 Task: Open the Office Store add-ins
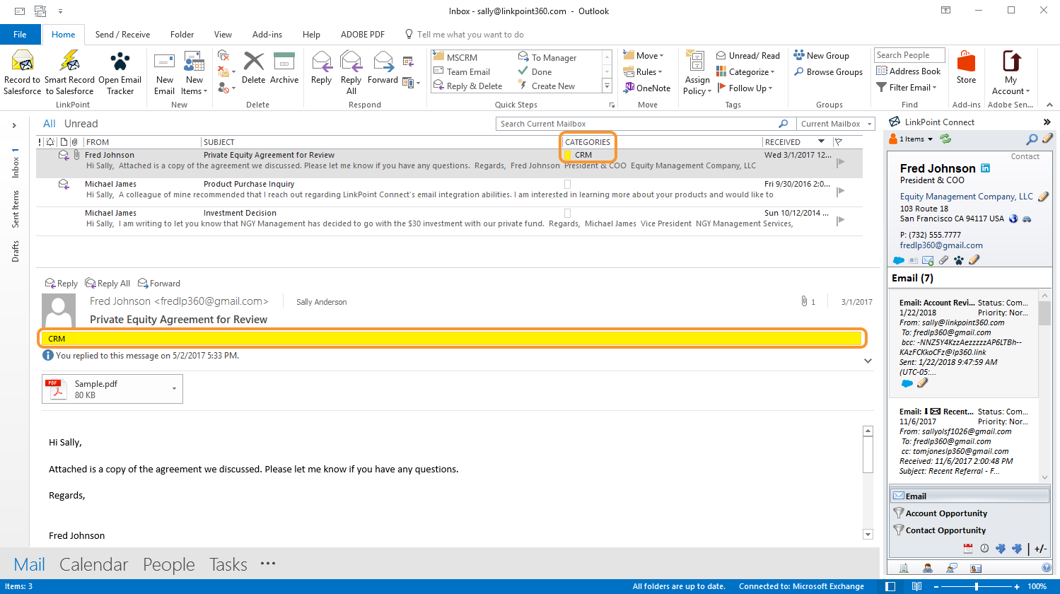point(966,68)
